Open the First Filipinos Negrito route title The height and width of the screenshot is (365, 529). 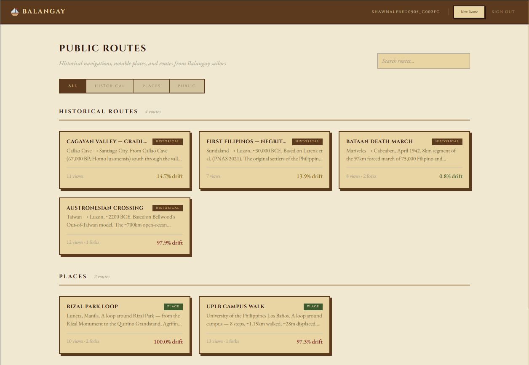[246, 141]
